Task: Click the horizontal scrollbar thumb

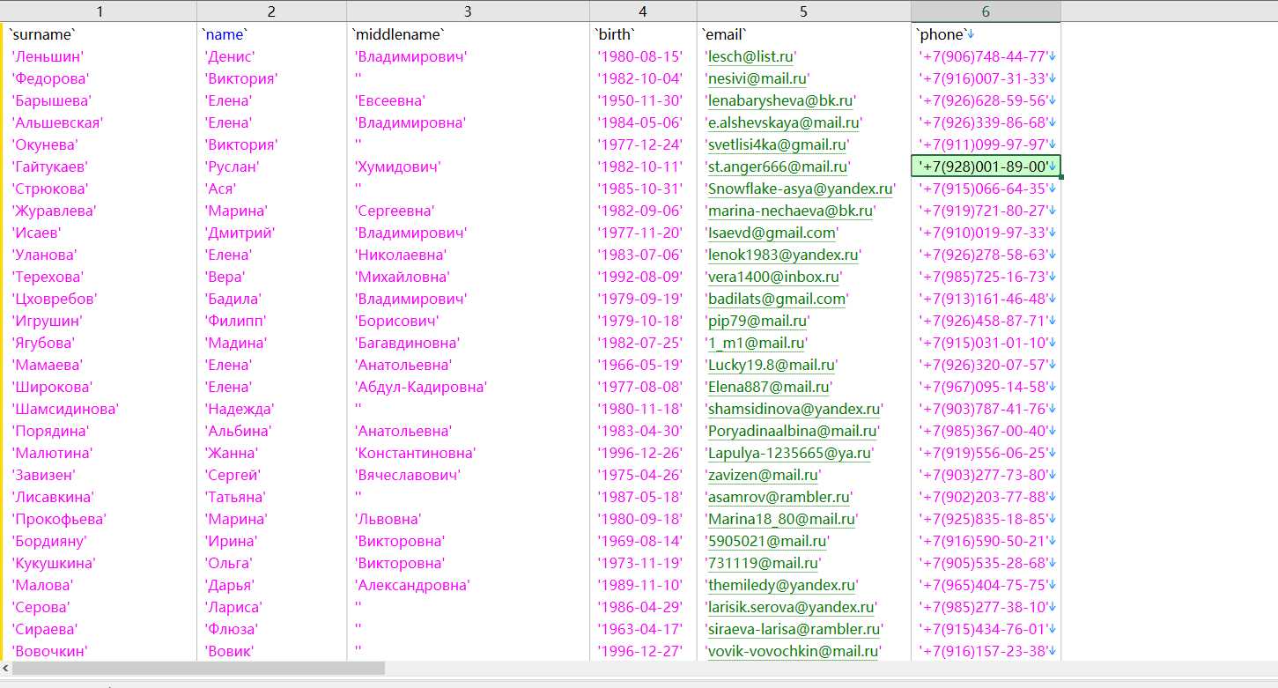Action: point(198,669)
